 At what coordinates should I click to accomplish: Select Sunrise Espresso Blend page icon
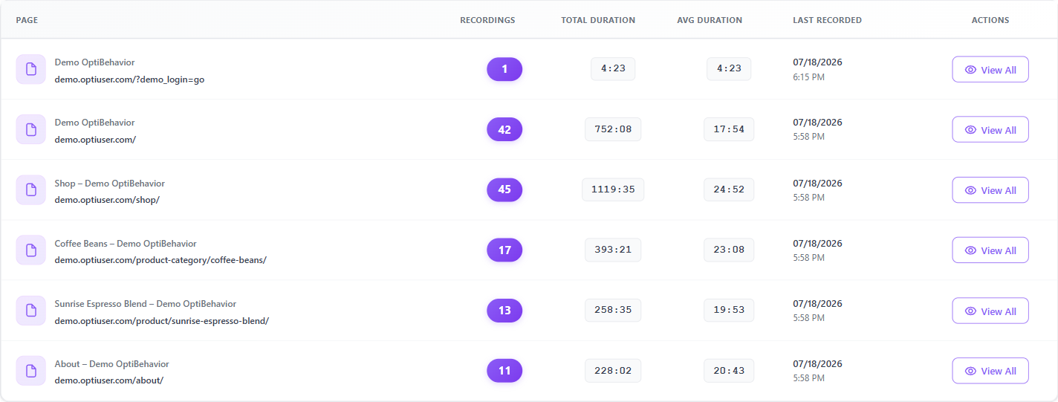click(x=30, y=311)
